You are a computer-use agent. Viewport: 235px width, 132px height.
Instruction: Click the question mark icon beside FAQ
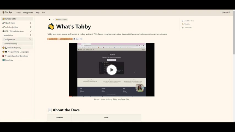coord(3,56)
